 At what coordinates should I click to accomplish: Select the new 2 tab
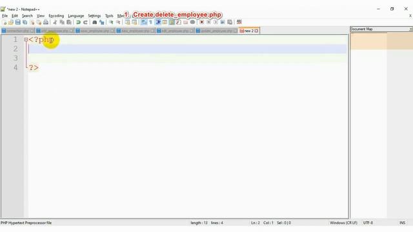(x=248, y=31)
